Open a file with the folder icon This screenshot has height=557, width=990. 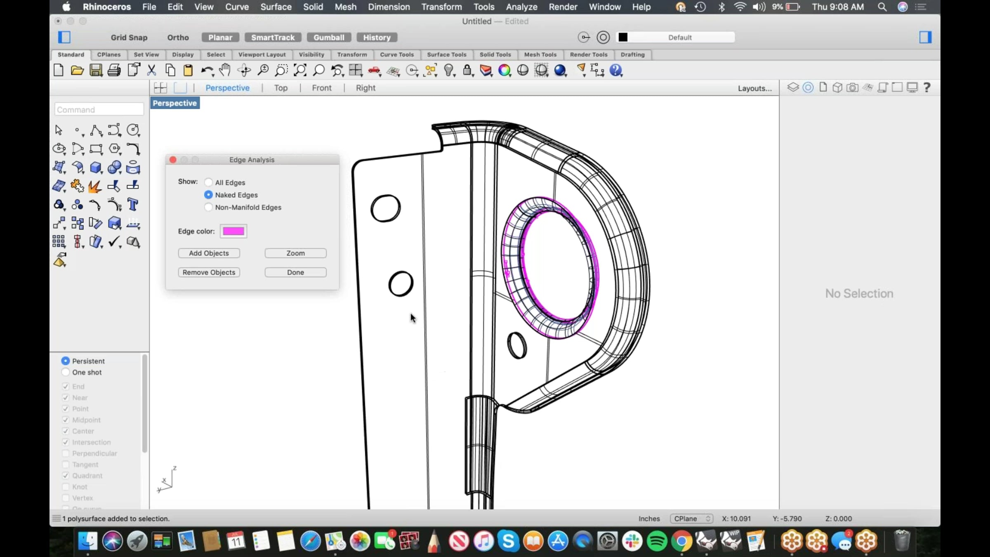coord(77,71)
